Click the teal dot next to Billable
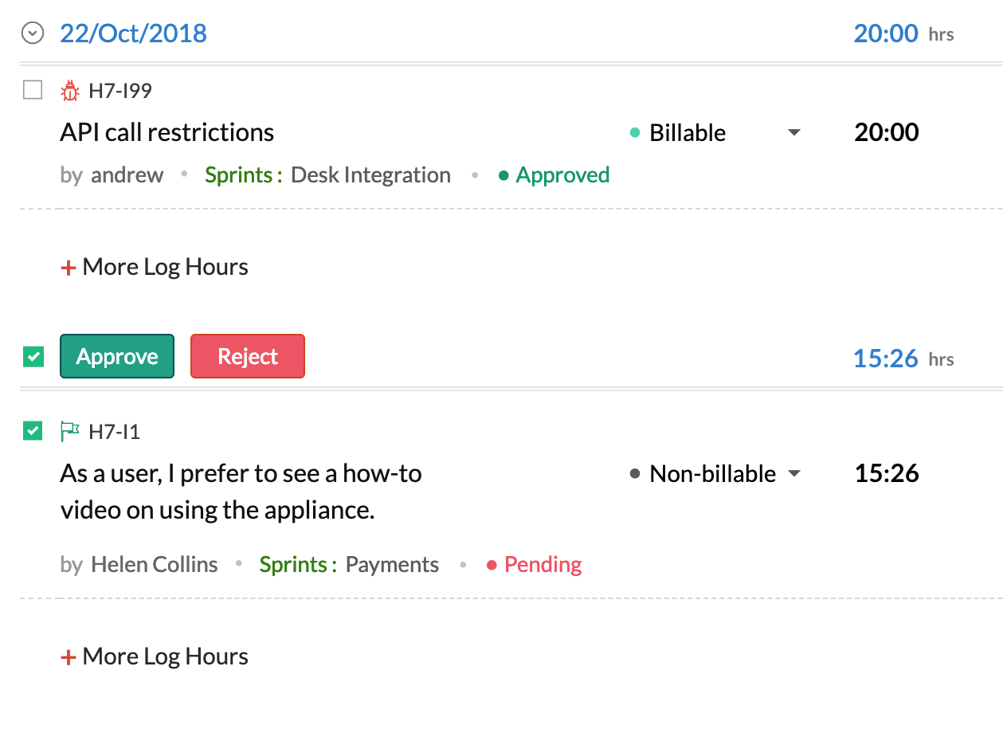Image resolution: width=1003 pixels, height=729 pixels. point(635,133)
